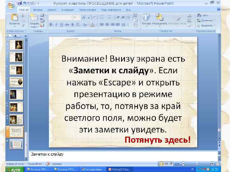This screenshot has height=172, width=230.
Task: Click the zoom out minus button
Action: pyautogui.click(x=183, y=164)
